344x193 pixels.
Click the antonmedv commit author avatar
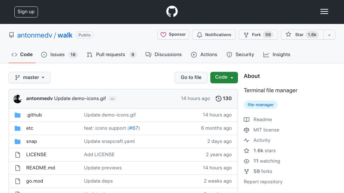point(18,99)
